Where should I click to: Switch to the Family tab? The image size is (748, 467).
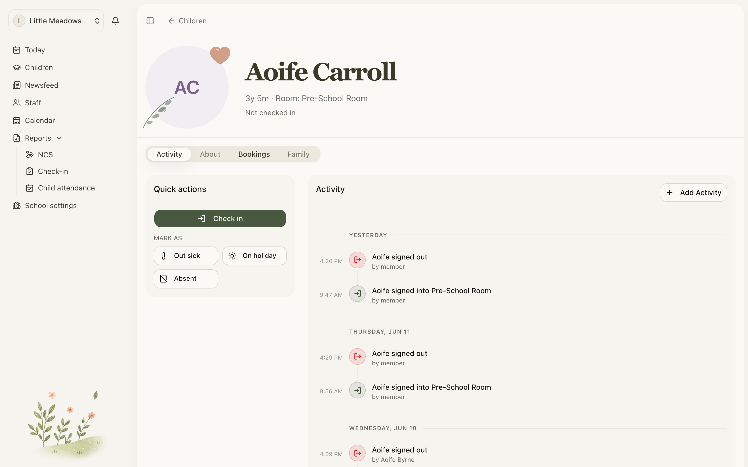click(298, 154)
